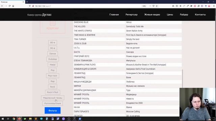Select the БАСТА artist cell
The width and height of the screenshot is (216, 121).
pyautogui.click(x=99, y=52)
